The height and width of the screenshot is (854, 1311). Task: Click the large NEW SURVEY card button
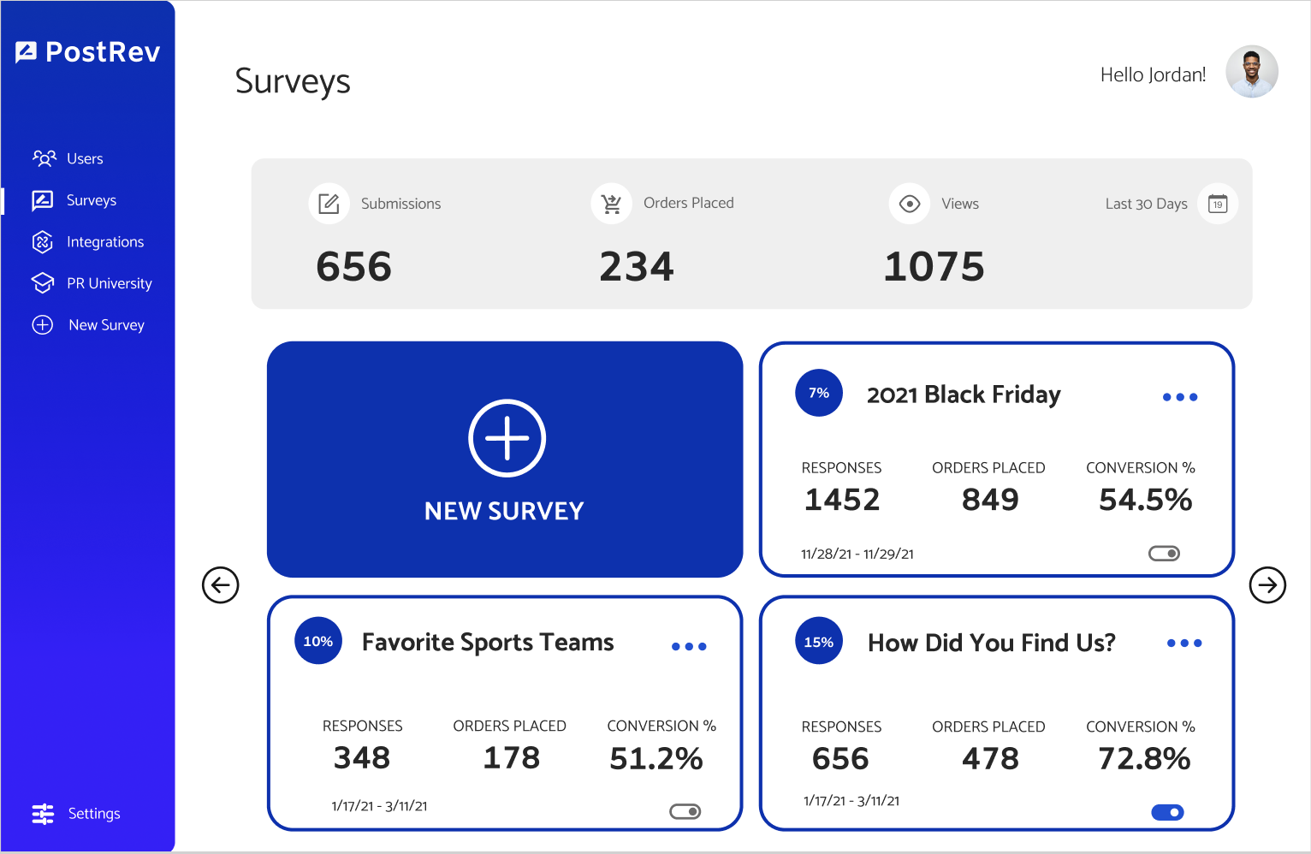tap(505, 460)
